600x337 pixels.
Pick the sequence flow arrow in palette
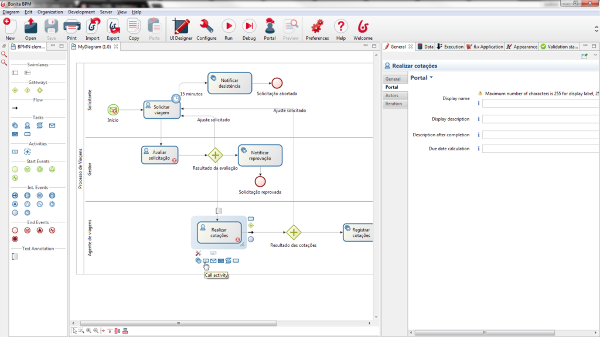[x=15, y=108]
